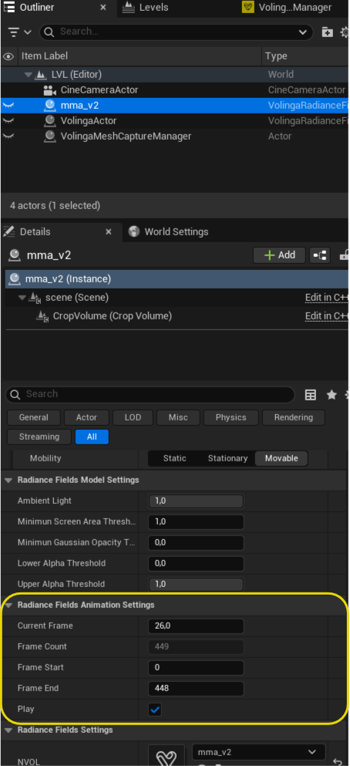Click the favorites star icon in Details
The height and width of the screenshot is (766, 350).
[x=331, y=395]
